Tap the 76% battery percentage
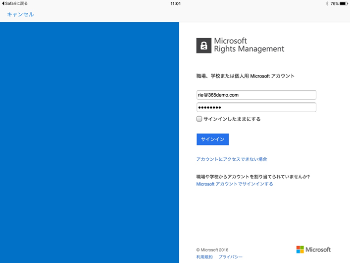 [x=334, y=3]
